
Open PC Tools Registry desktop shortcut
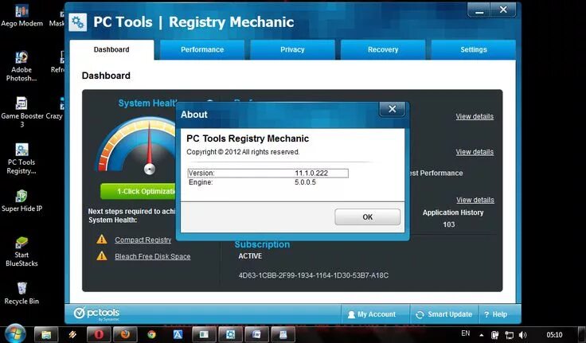coord(21,159)
